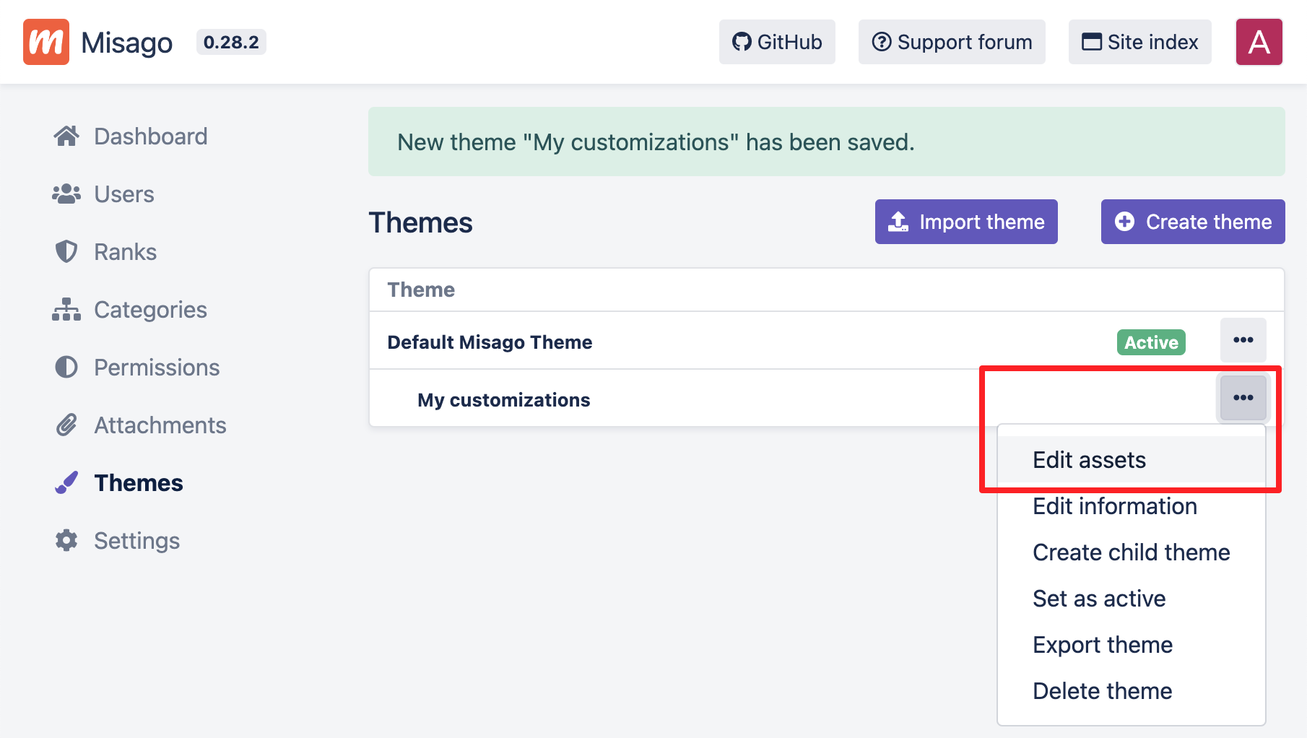Click the Categories sitemap icon
This screenshot has width=1307, height=738.
[66, 309]
